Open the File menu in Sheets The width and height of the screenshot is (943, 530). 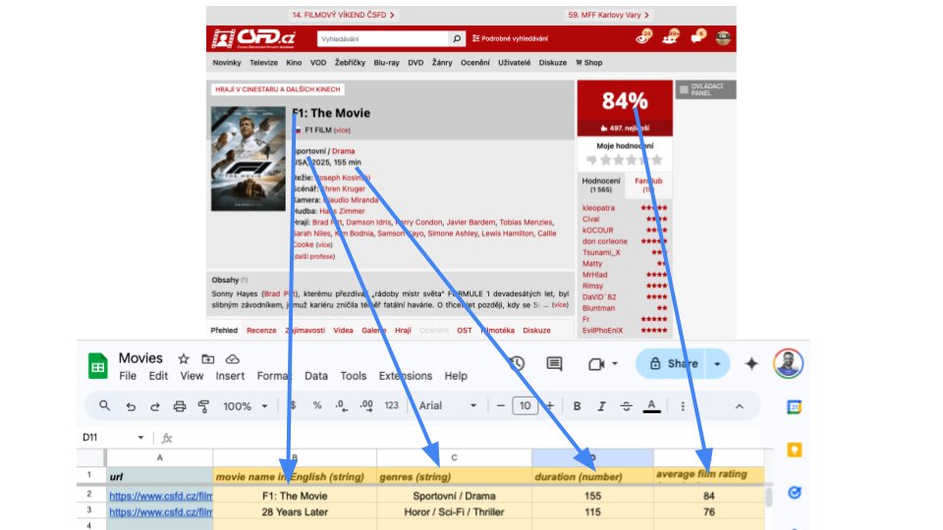pos(128,376)
